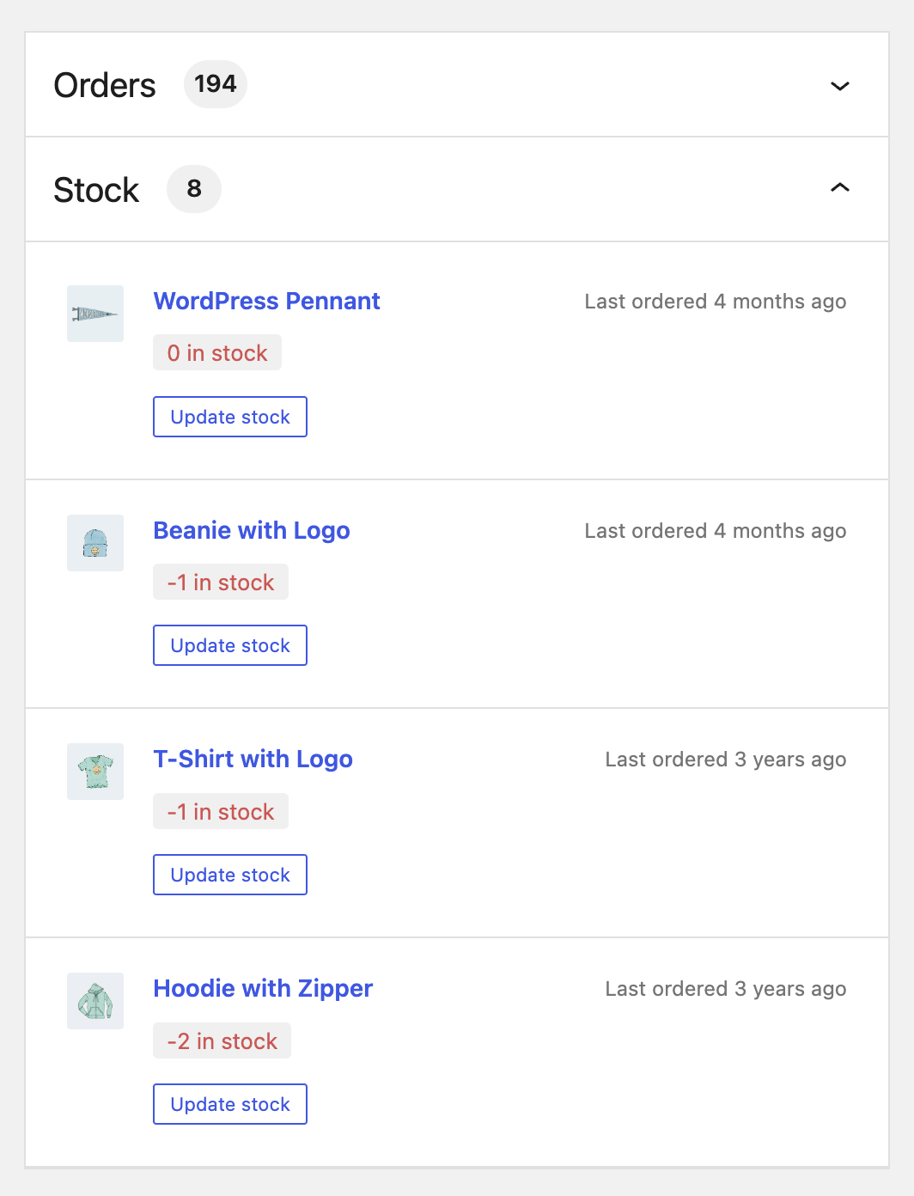Click the 8 stock count badge
This screenshot has height=1196, width=914.
tap(194, 189)
